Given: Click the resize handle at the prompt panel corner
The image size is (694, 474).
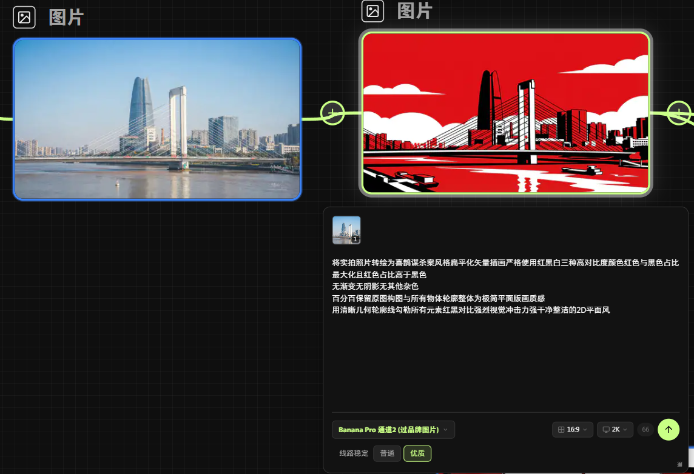Looking at the screenshot, I should coord(679,464).
